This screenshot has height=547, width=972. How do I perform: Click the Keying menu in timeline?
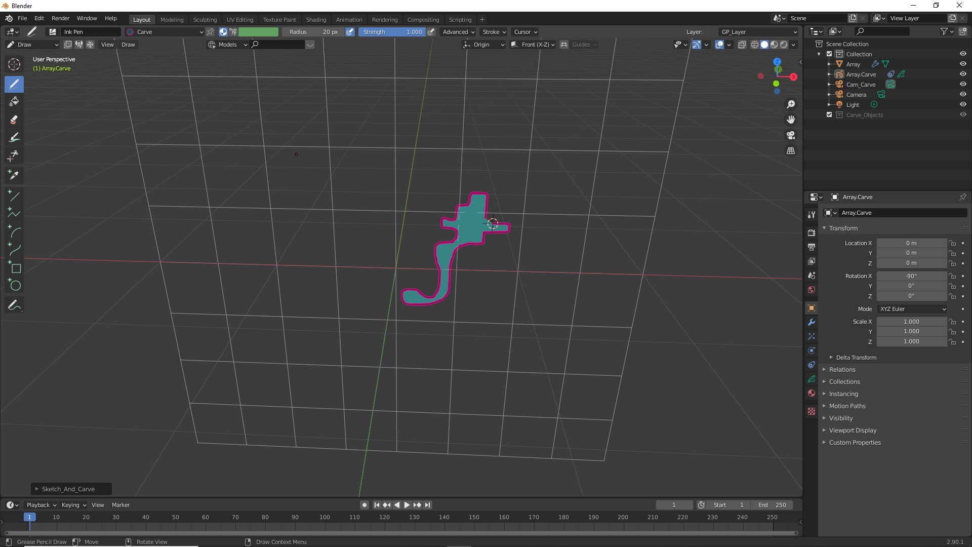(73, 505)
